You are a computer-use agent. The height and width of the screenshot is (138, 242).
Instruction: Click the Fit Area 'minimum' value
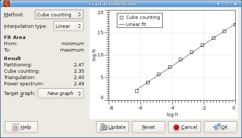(x=73, y=44)
